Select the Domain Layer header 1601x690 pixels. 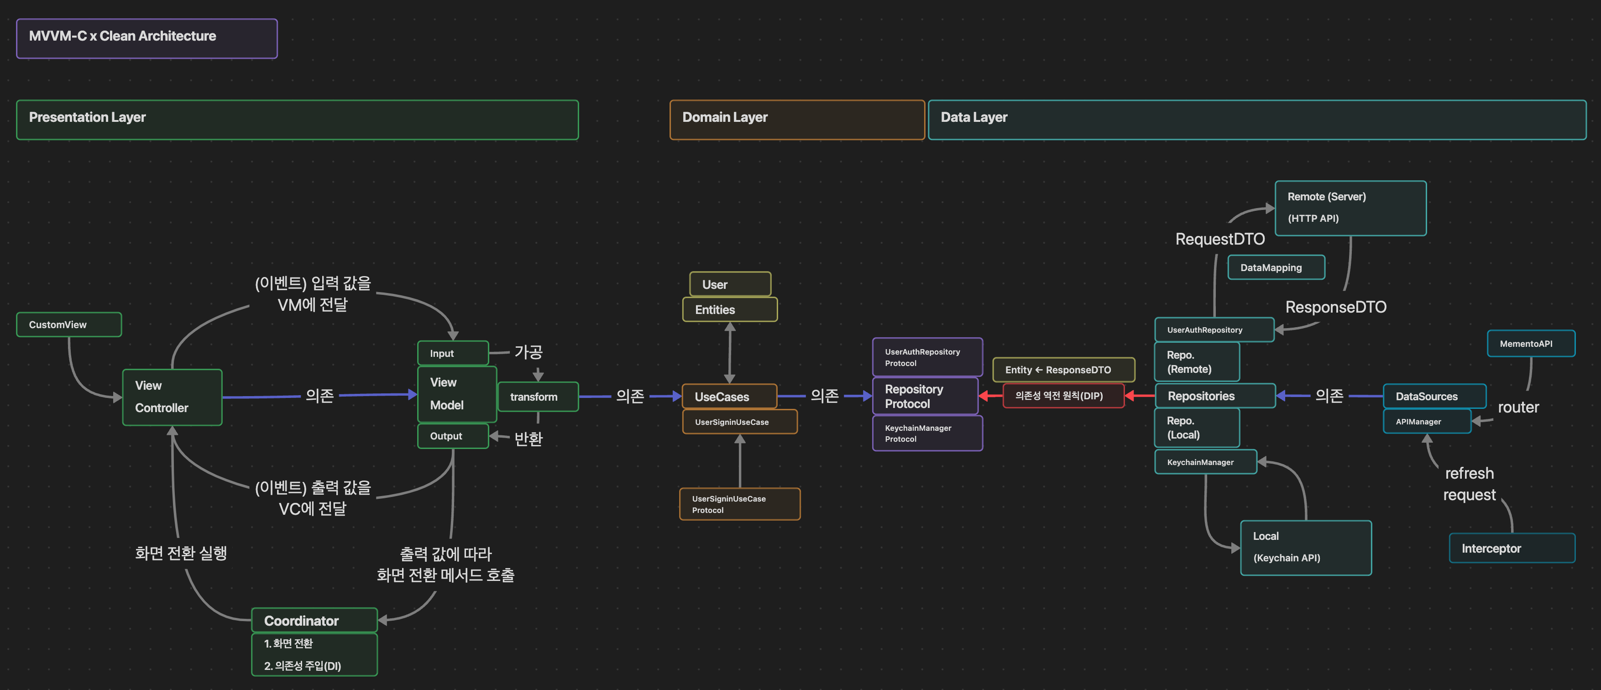[x=797, y=120]
